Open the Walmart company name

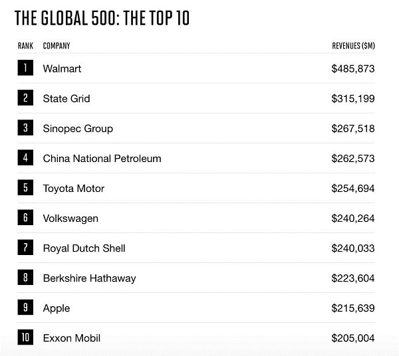coord(62,68)
